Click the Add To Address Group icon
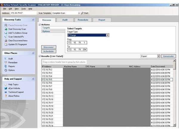Screen dimensions: 179x129 pos(6,33)
